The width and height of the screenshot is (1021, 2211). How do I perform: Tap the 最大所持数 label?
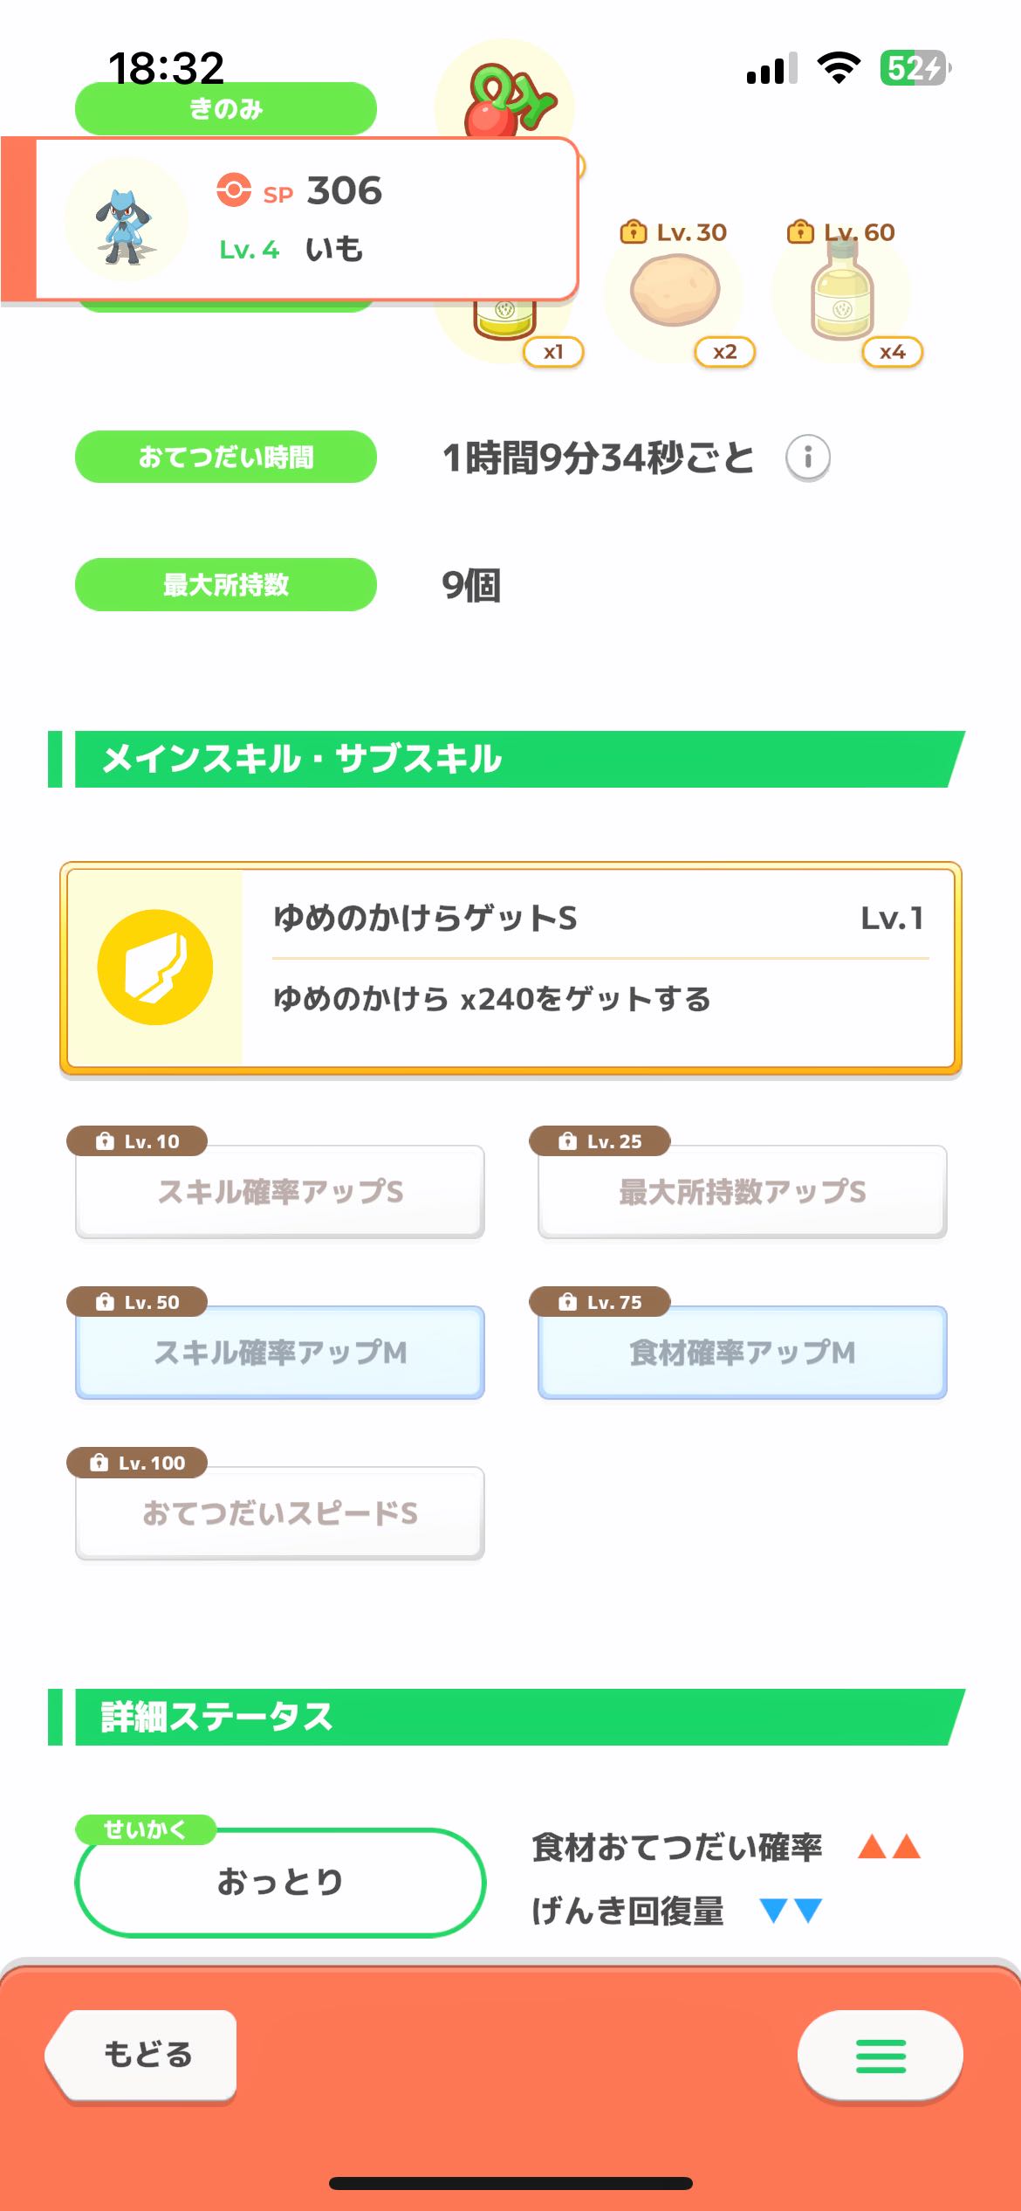pyautogui.click(x=225, y=584)
